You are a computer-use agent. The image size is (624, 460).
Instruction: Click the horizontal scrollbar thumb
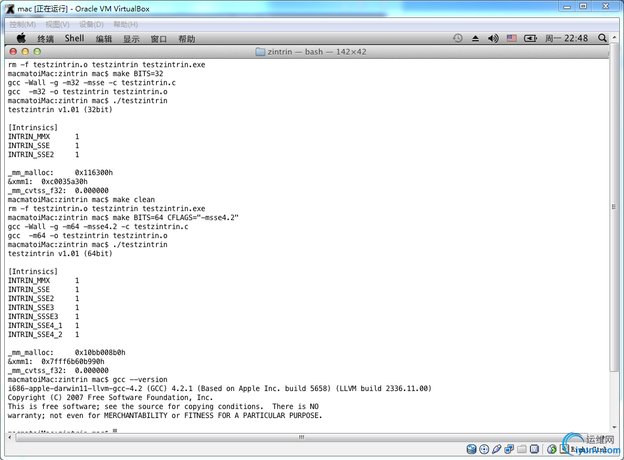(301, 437)
